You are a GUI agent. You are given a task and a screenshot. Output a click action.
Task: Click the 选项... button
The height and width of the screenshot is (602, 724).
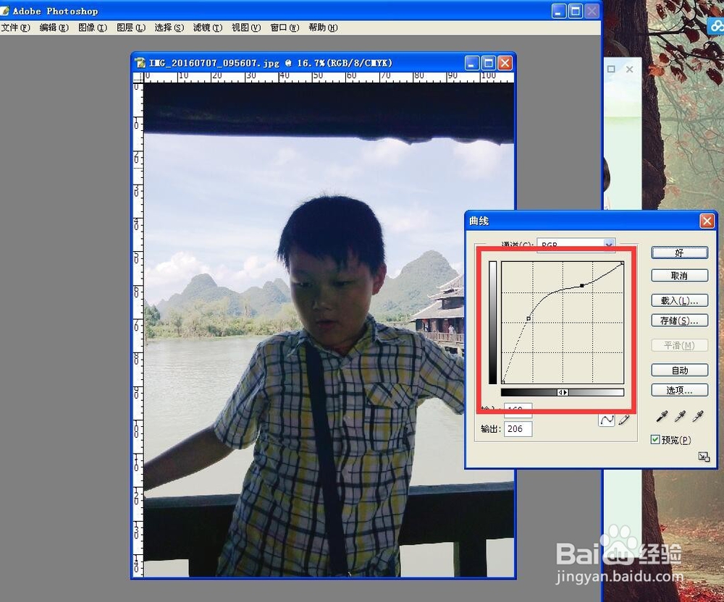coord(679,390)
